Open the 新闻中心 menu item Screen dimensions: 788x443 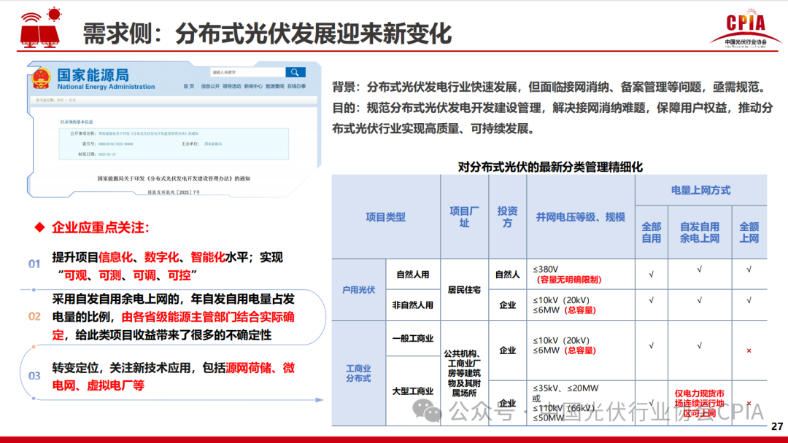pyautogui.click(x=252, y=86)
